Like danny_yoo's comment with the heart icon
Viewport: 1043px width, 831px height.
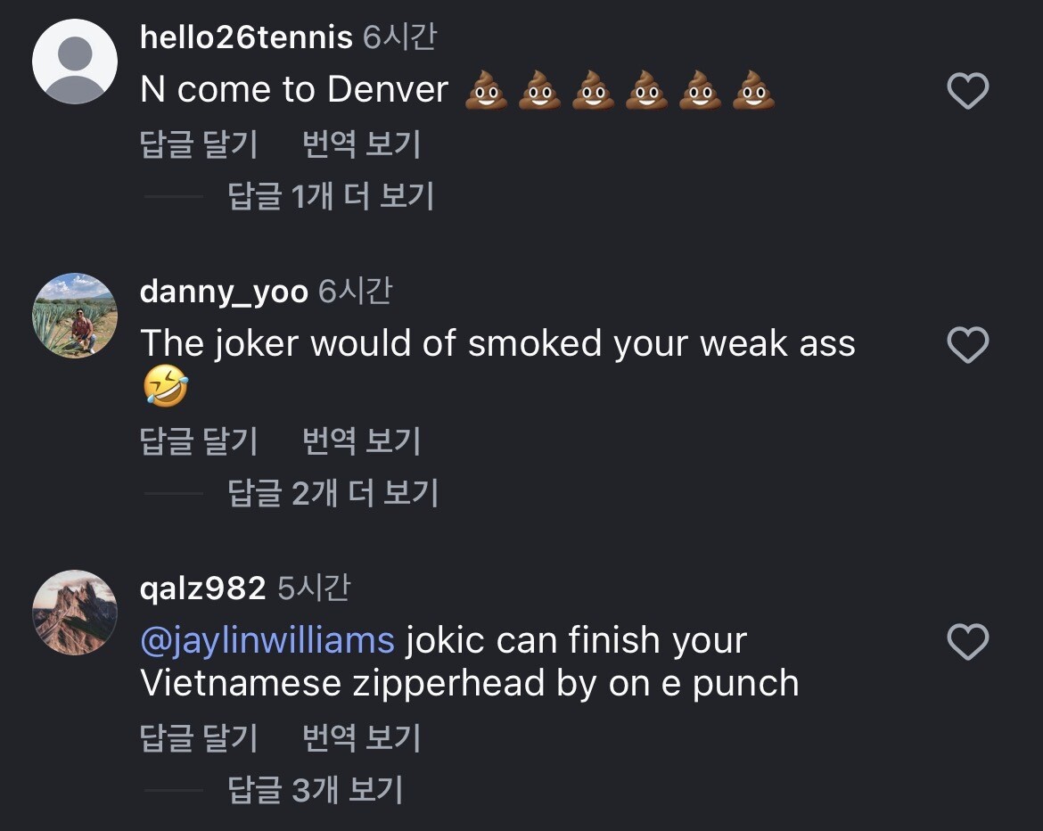click(967, 345)
